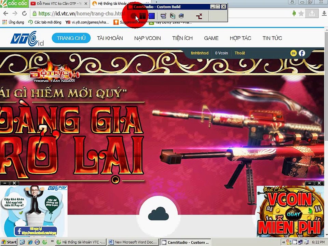The height and width of the screenshot is (246, 328).
Task: Log out with Thoát link
Action: 240,53
